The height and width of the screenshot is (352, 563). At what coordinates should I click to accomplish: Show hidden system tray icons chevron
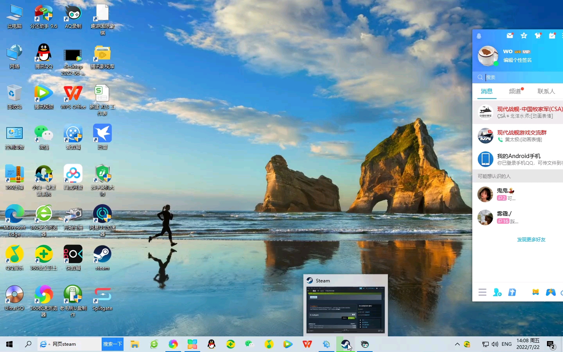point(457,344)
